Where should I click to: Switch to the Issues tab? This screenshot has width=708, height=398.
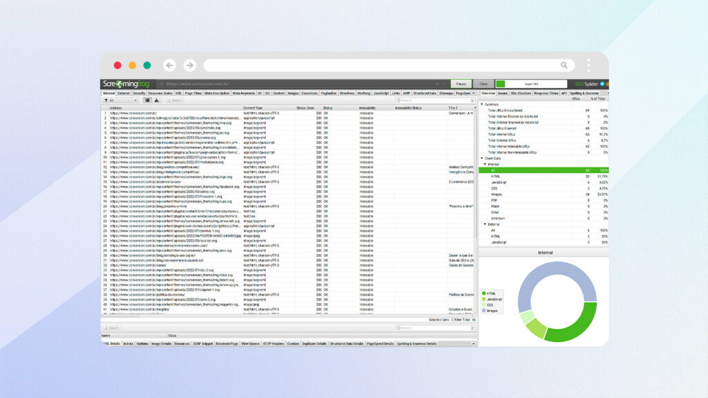(x=503, y=93)
